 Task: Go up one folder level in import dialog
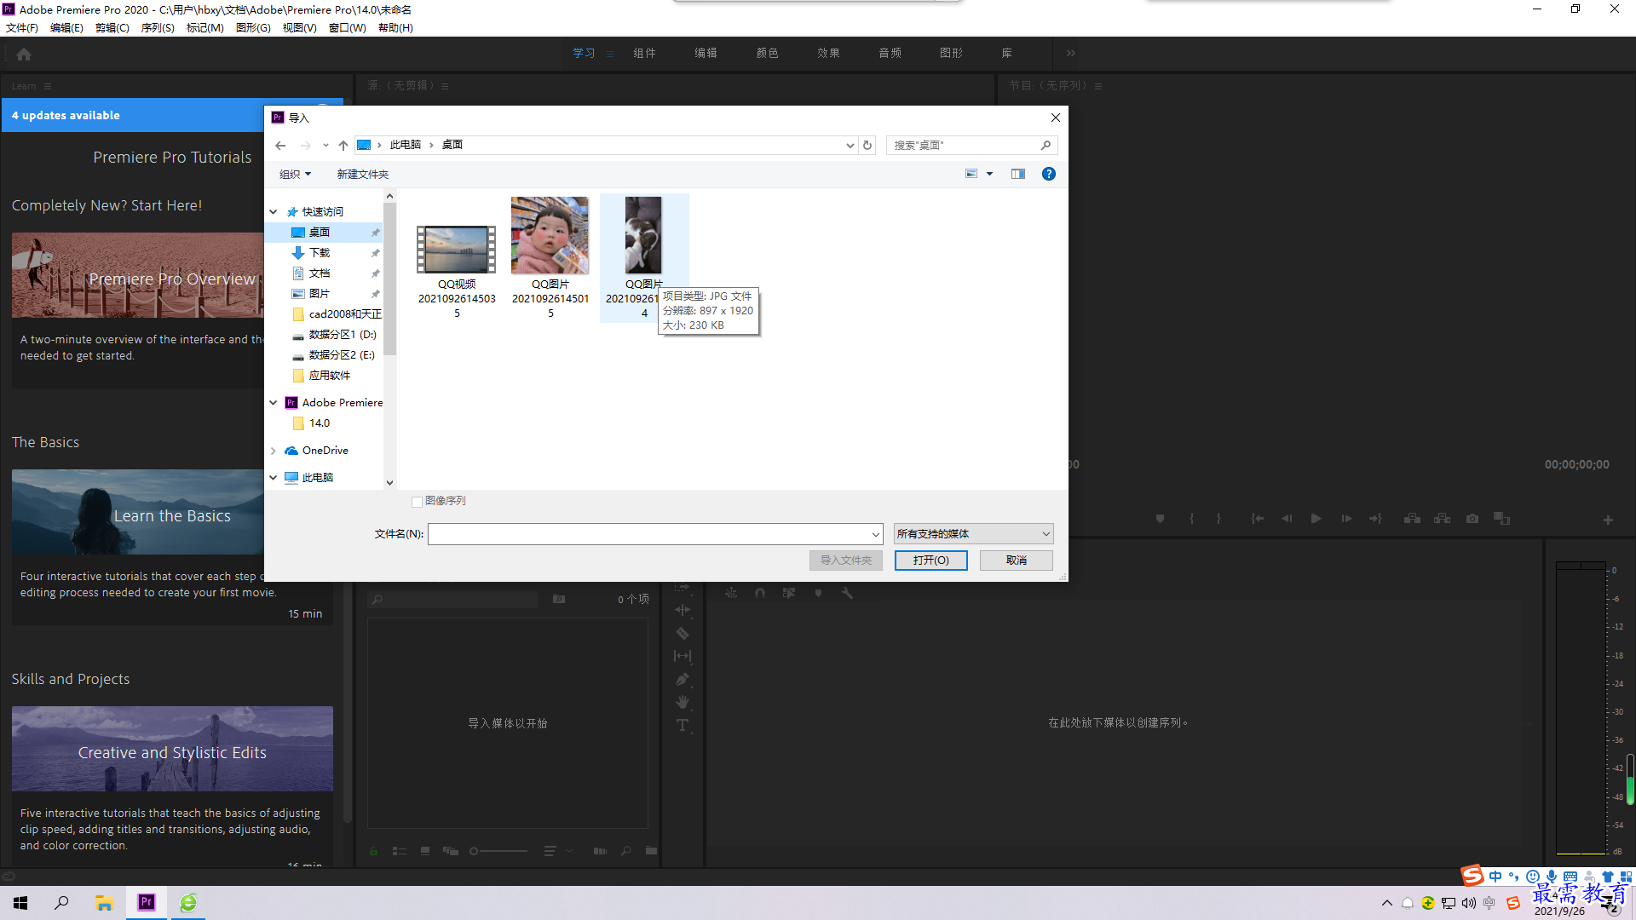click(343, 146)
